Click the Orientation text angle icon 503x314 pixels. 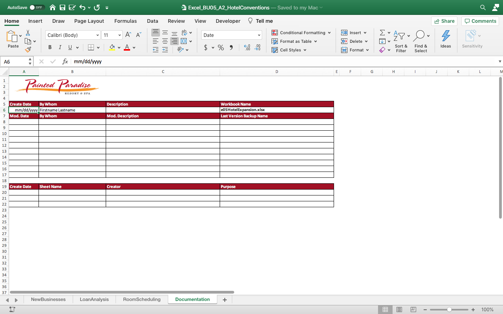(180, 50)
